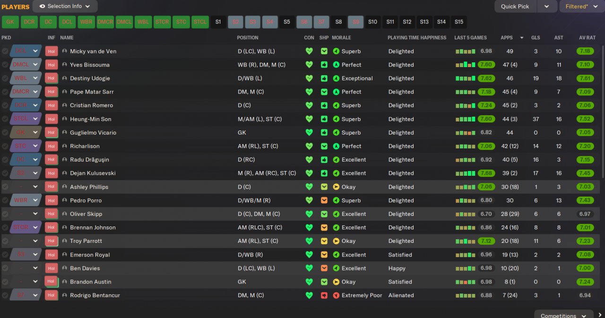The height and width of the screenshot is (318, 605).
Task: Open the Filtered dropdown
Action: (x=582, y=6)
